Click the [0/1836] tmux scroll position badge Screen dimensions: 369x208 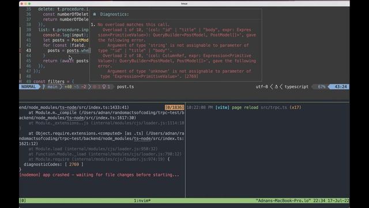tap(174, 107)
